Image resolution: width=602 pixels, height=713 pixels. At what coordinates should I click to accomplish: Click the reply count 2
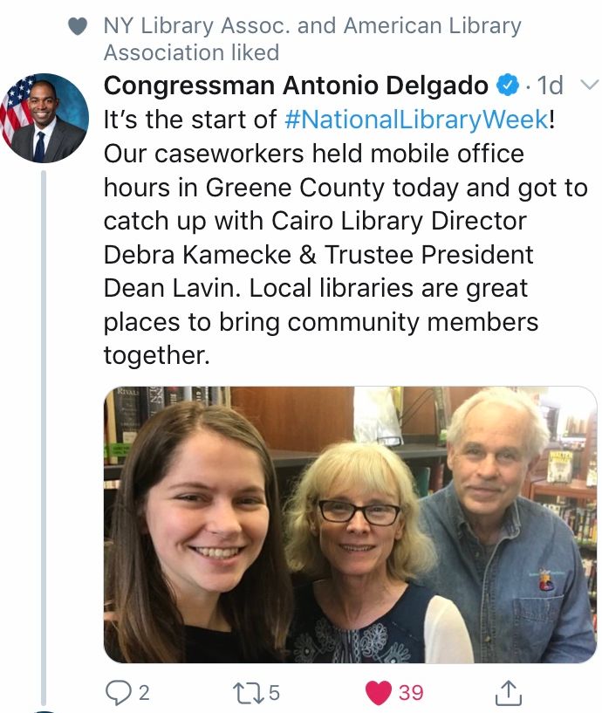pyautogui.click(x=144, y=693)
